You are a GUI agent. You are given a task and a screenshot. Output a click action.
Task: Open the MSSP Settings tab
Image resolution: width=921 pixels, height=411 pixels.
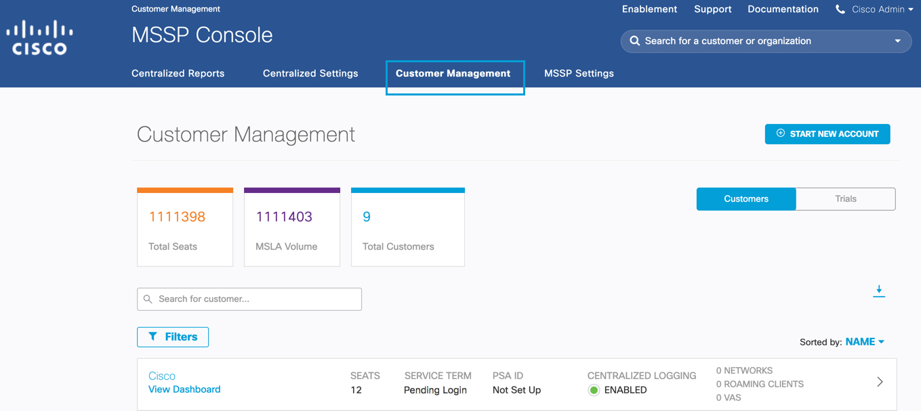pos(579,73)
